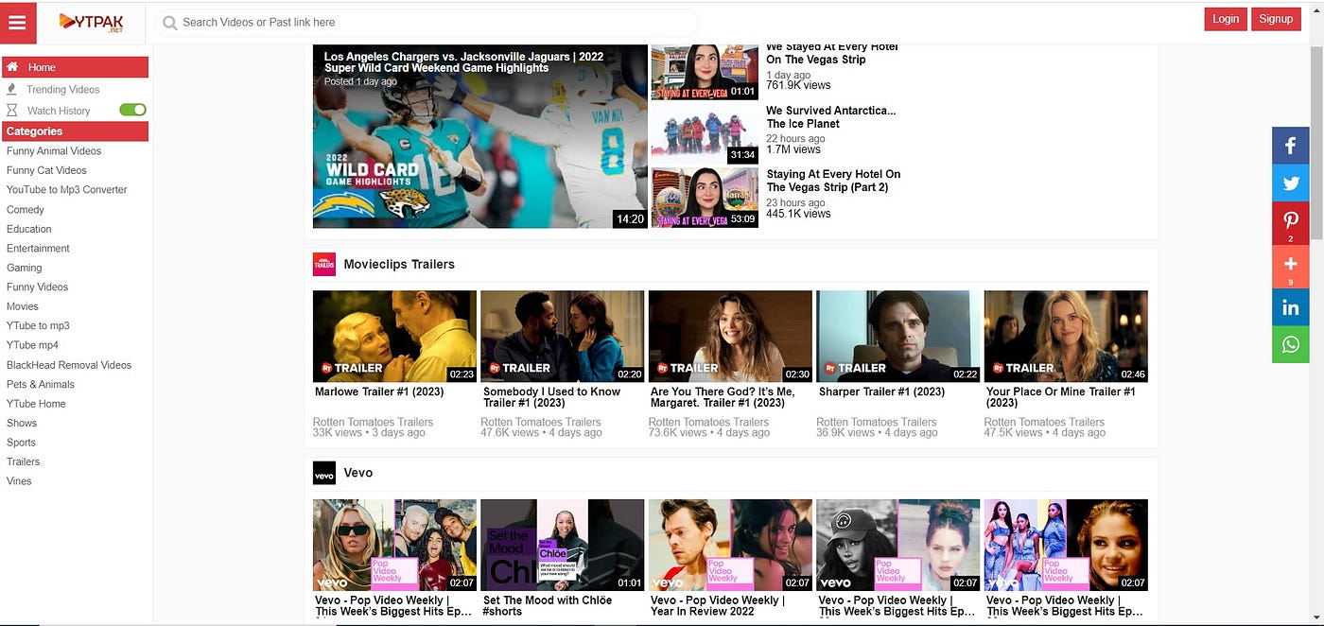This screenshot has width=1324, height=626.
Task: Select the Comedy category
Action: coord(26,210)
